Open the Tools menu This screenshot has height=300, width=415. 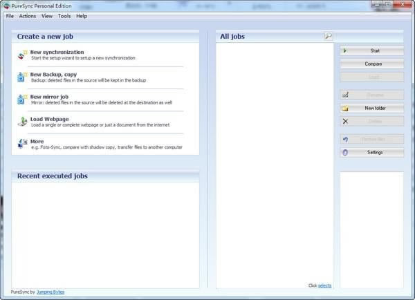pyautogui.click(x=64, y=16)
